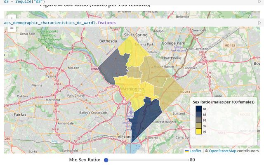Click the dark navy 81 legend swatch

tap(199, 108)
